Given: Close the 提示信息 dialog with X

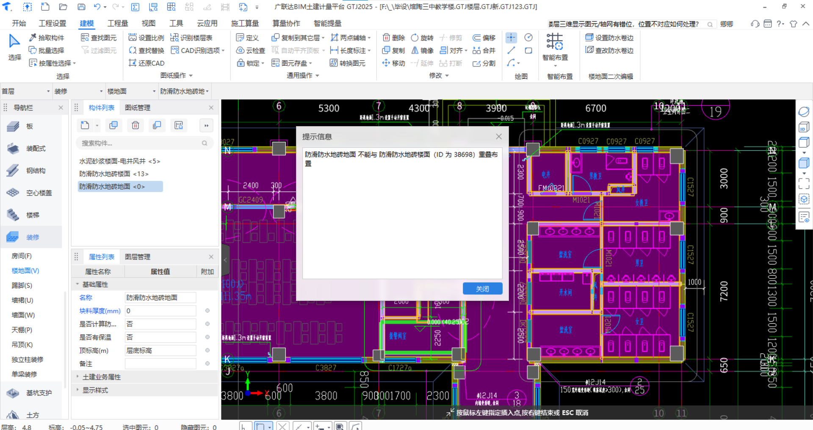Looking at the screenshot, I should coord(499,136).
